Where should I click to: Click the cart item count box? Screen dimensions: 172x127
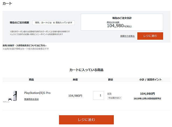[53, 23]
